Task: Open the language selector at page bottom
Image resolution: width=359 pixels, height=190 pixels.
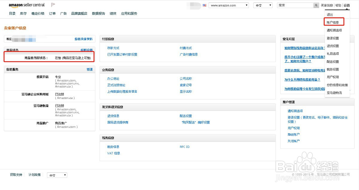Action: pyautogui.click(x=57, y=175)
